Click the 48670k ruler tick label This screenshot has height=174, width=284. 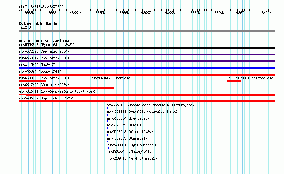[x=218, y=13]
